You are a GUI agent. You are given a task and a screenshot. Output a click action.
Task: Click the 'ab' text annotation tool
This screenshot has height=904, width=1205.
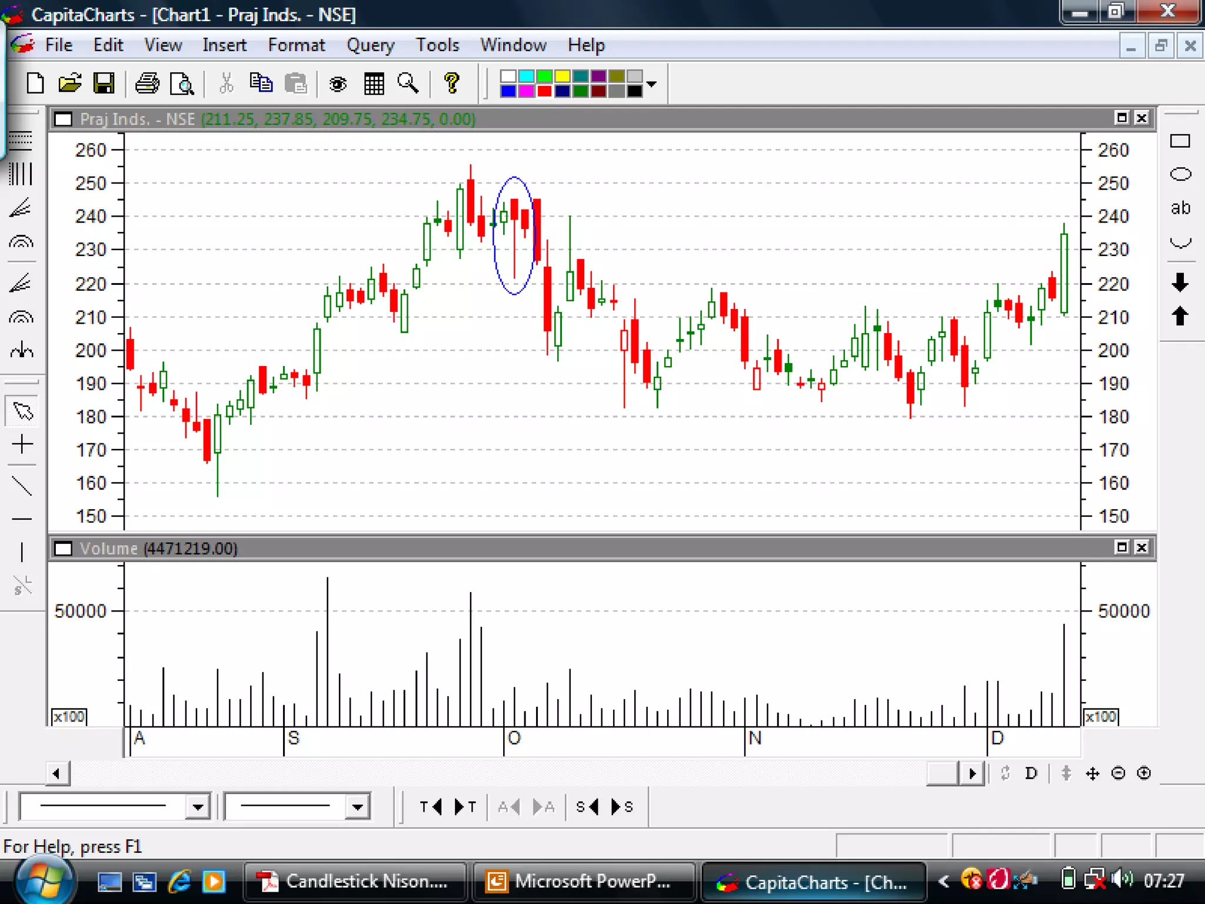tap(1180, 208)
